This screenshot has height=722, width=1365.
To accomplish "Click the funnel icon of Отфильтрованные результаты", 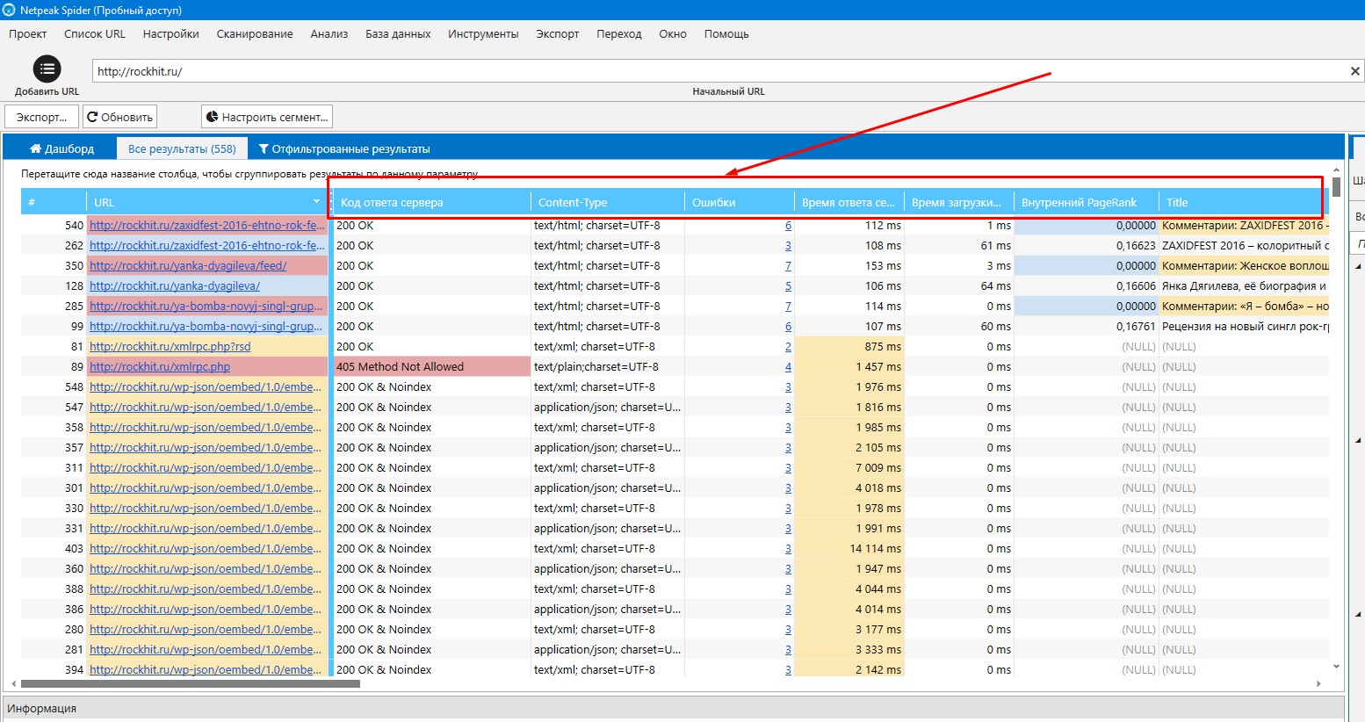I will tap(264, 149).
